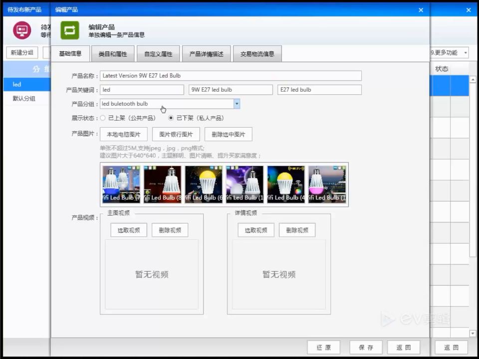Open the 产品分组 dropdown arrow
Screen dimensions: 479x359
[237, 104]
